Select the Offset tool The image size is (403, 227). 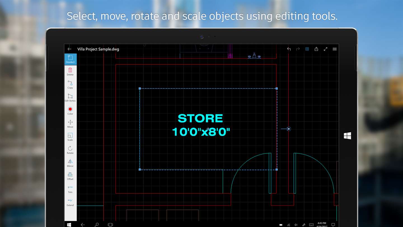(70, 176)
